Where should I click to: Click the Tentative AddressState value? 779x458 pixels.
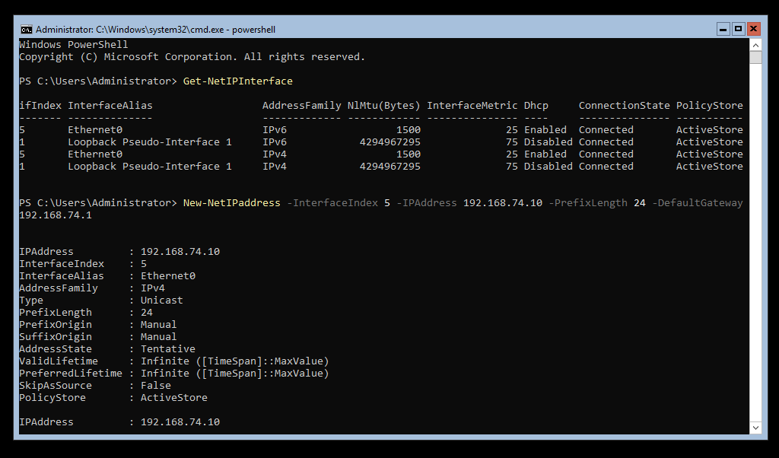pos(167,349)
